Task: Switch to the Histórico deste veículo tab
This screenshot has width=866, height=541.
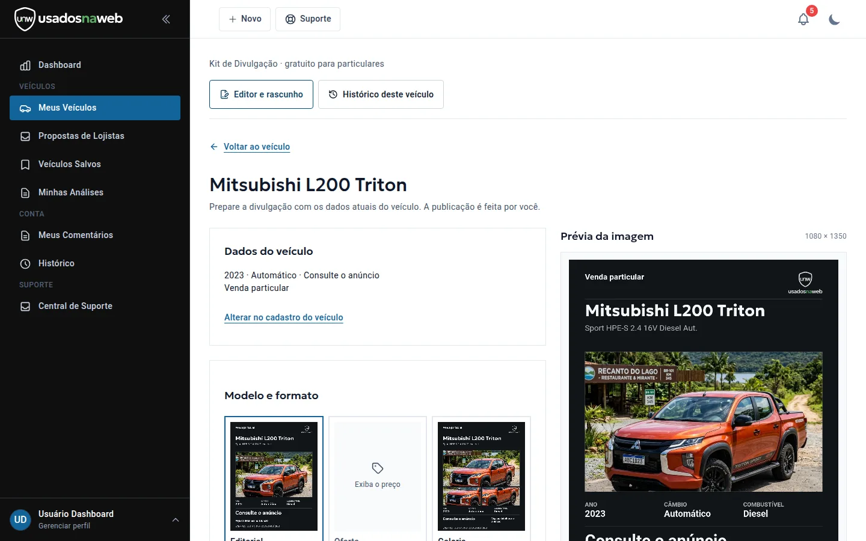Action: click(381, 94)
